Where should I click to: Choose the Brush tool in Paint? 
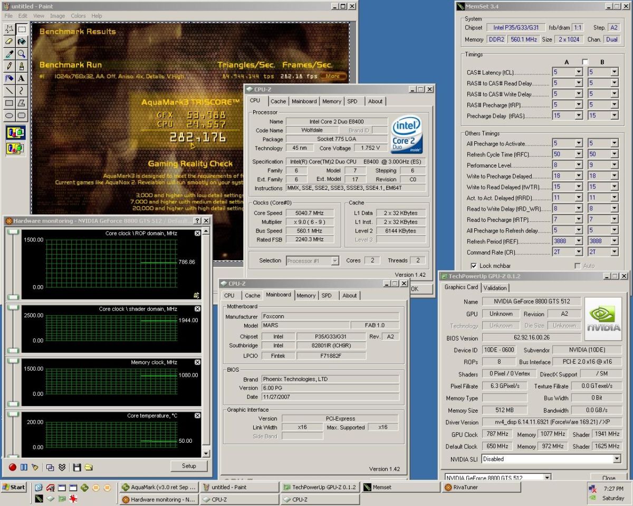(22, 66)
